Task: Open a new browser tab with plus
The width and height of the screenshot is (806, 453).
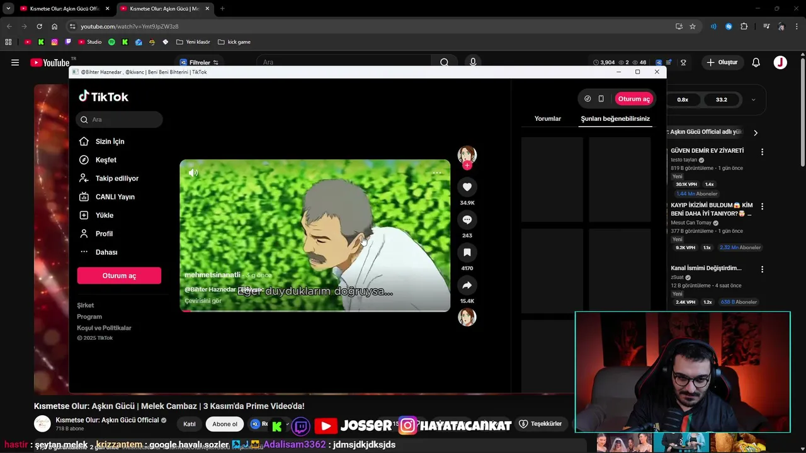Action: tap(222, 9)
